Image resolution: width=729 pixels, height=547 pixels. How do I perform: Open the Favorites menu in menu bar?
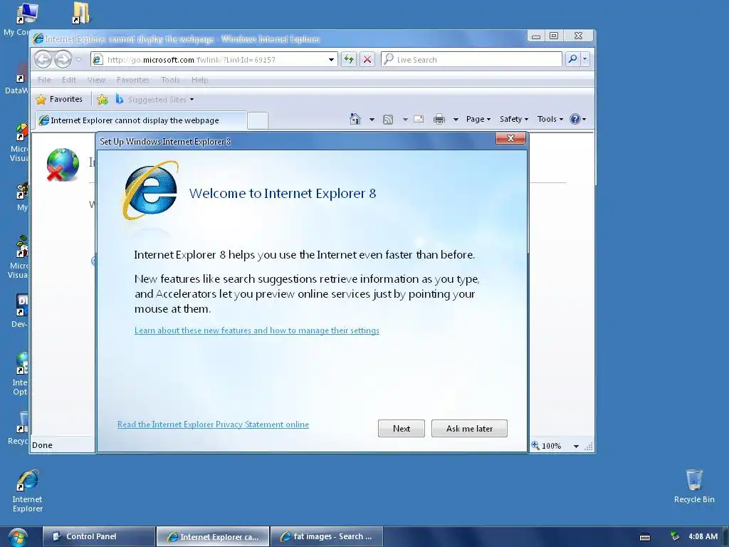[x=133, y=80]
